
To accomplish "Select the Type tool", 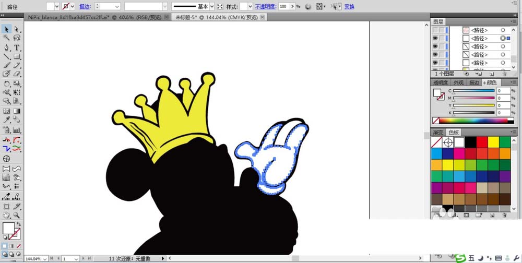I will tap(17, 47).
